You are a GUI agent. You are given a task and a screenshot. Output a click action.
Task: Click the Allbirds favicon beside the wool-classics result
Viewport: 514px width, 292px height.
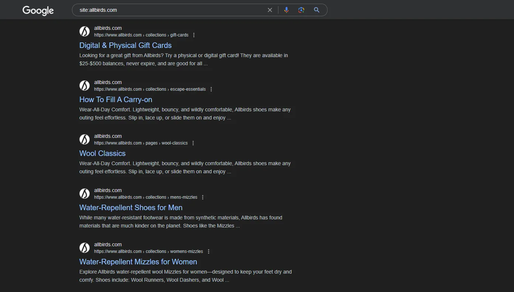point(85,139)
